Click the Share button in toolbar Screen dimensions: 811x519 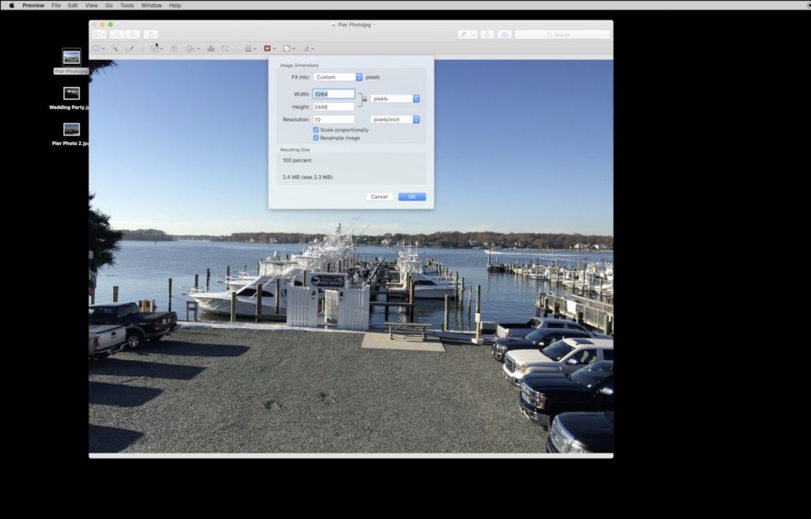pyautogui.click(x=150, y=35)
